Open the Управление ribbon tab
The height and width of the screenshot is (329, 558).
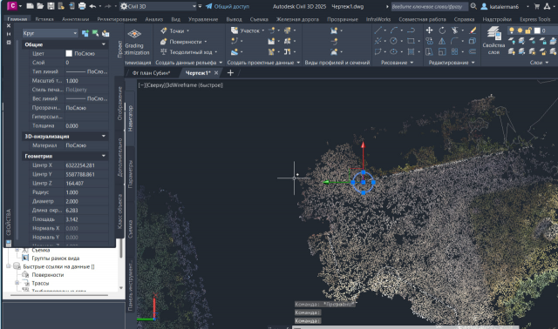click(203, 19)
